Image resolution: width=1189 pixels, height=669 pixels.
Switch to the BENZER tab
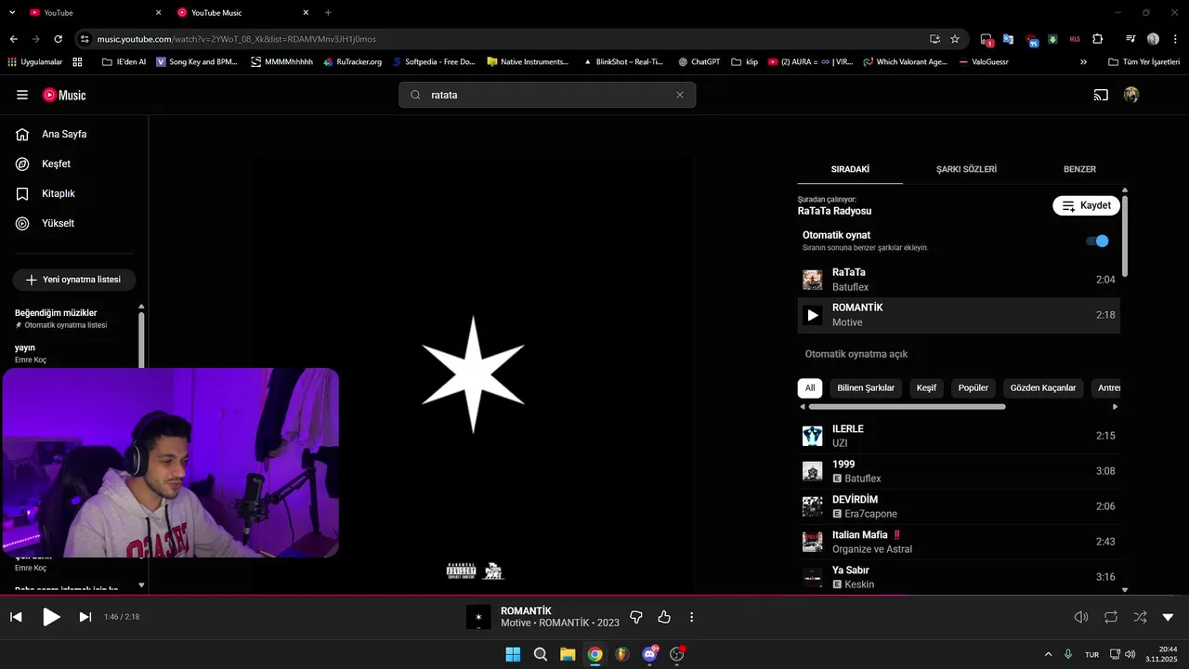click(x=1079, y=169)
